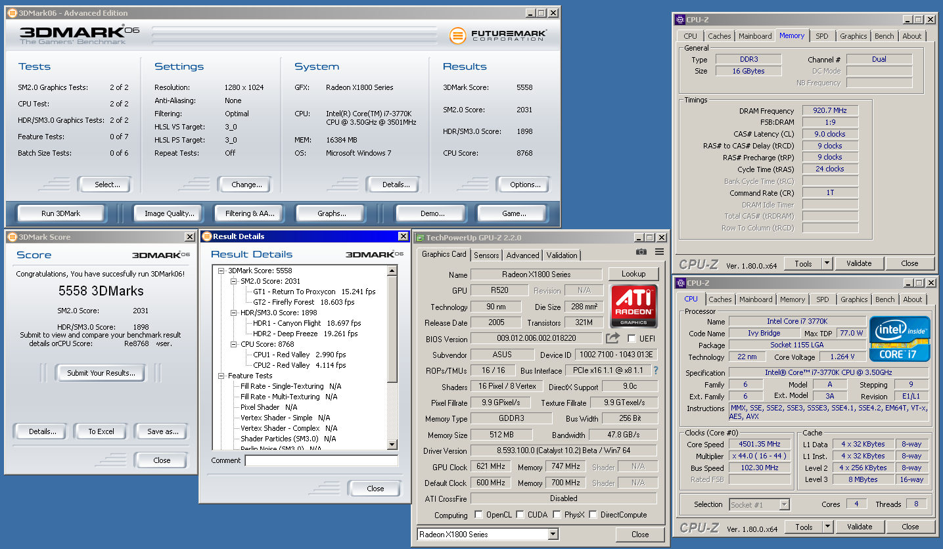Image resolution: width=943 pixels, height=549 pixels.
Task: Click the Lookup button in GPU-Z
Action: point(633,274)
